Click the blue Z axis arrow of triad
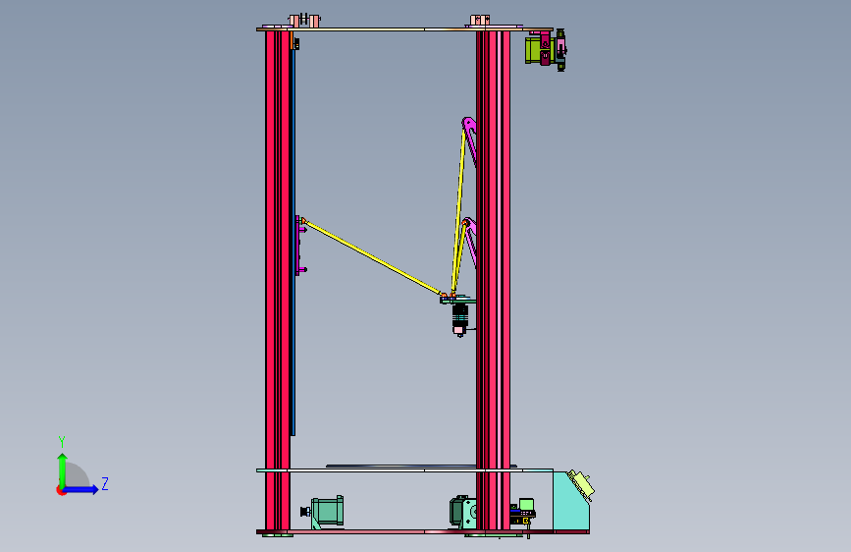The height and width of the screenshot is (552, 851). pos(80,489)
